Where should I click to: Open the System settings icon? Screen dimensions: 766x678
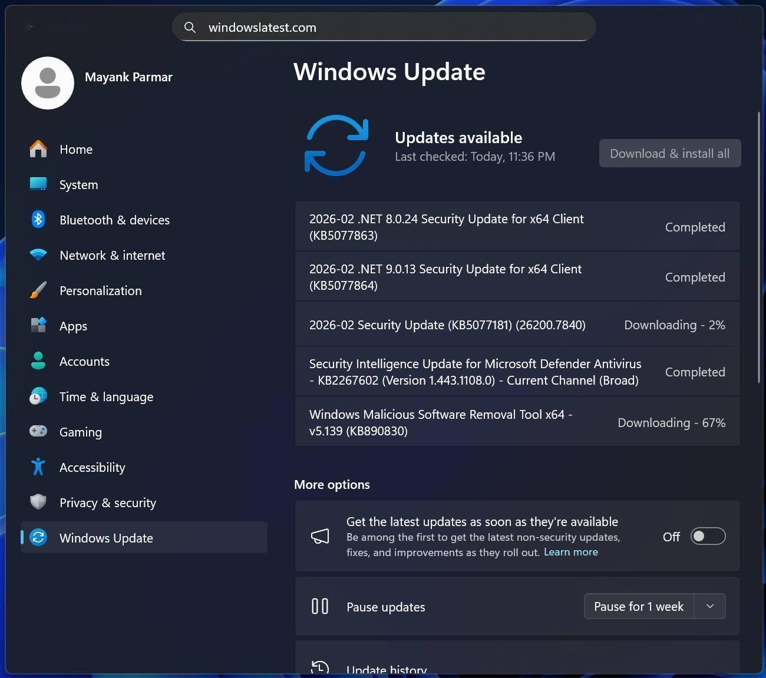(x=38, y=184)
